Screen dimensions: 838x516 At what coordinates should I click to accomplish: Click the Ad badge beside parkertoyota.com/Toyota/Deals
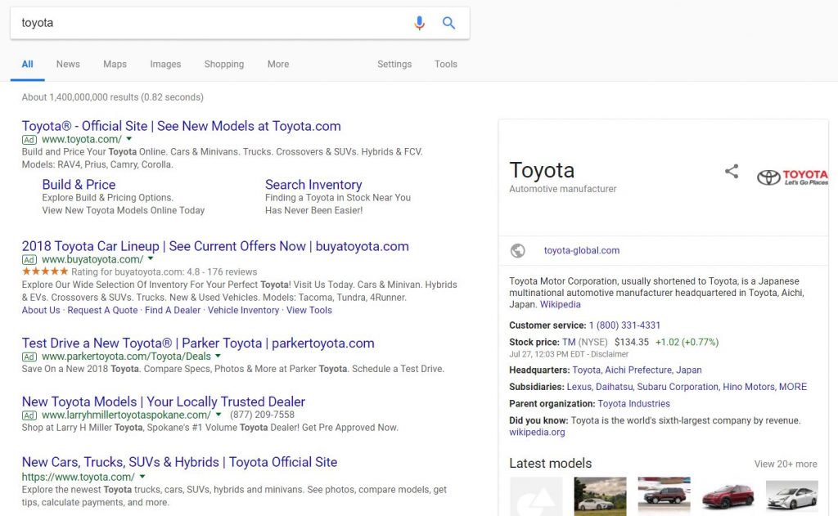[x=29, y=357]
